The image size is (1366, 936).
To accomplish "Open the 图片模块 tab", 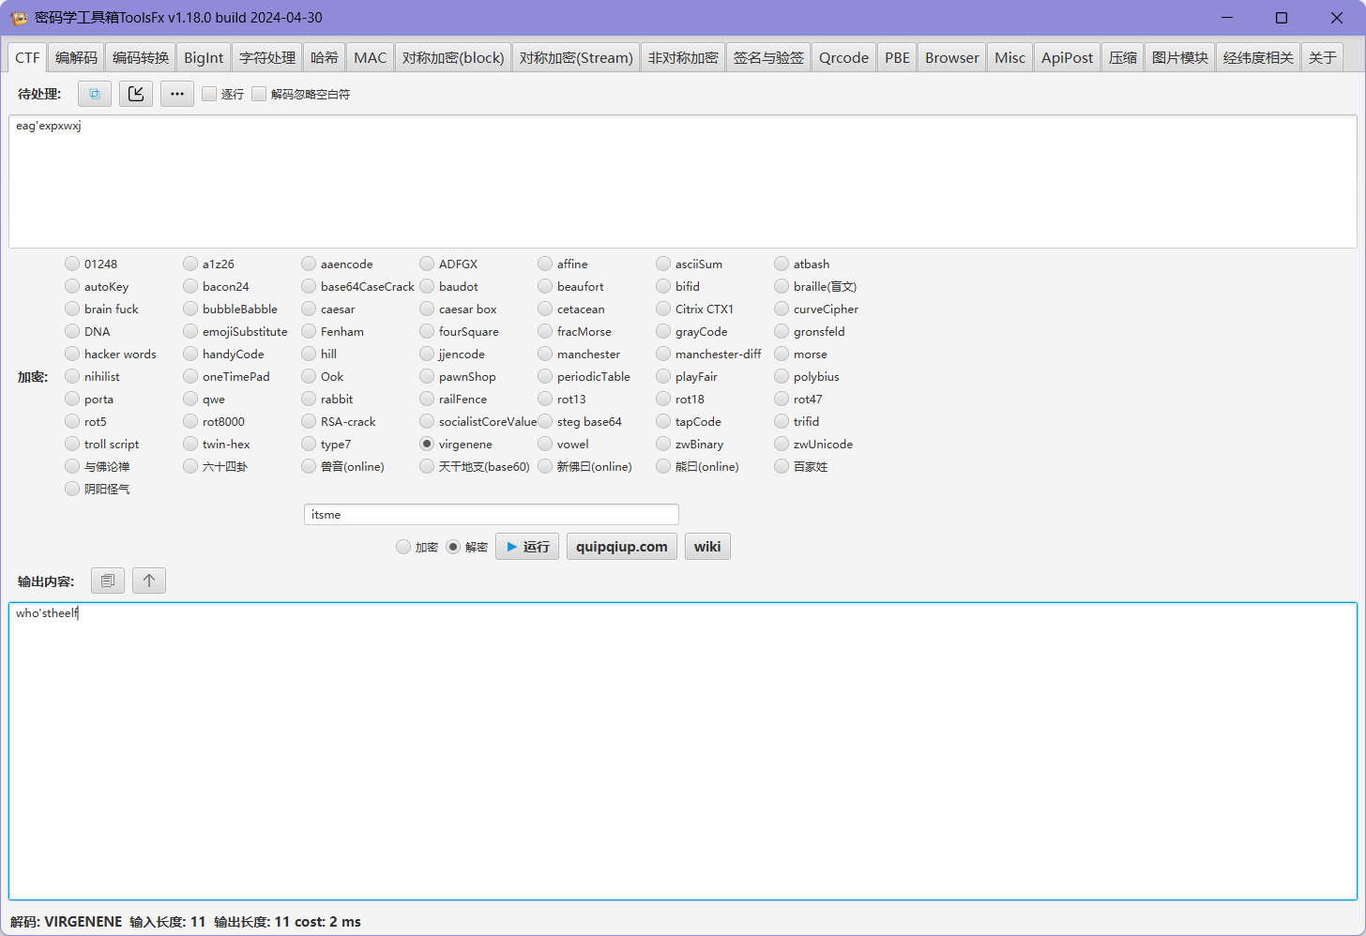I will [1180, 57].
